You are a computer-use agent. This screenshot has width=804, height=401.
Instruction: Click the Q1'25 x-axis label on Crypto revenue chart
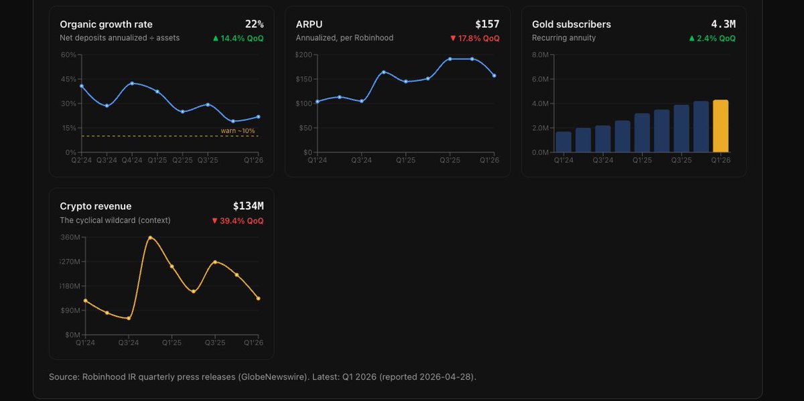click(x=172, y=342)
